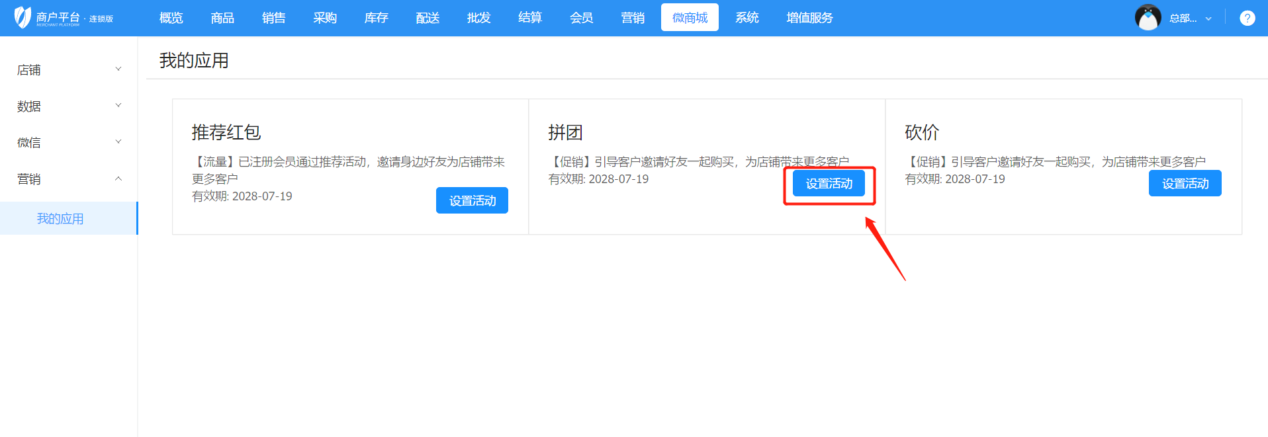Screen dimensions: 1268x437
Task: Open the 系统 menu item
Action: click(x=747, y=18)
